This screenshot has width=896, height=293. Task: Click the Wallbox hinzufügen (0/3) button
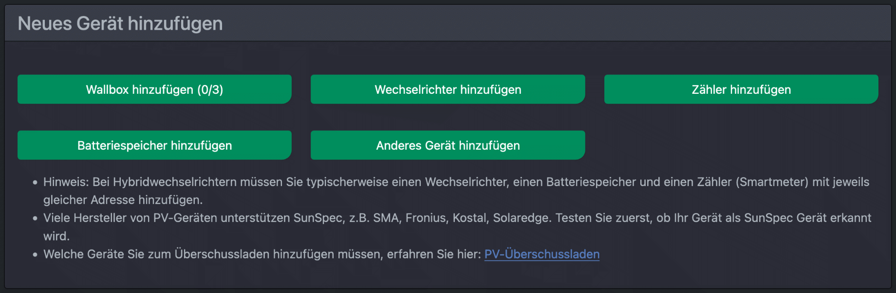(x=154, y=89)
